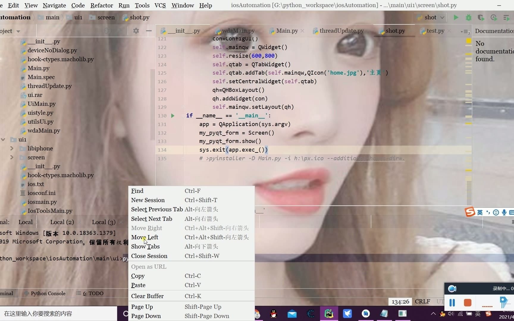Screen dimensions: 514x321
Task: Show hidden system tray icons
Action: [x=433, y=314]
